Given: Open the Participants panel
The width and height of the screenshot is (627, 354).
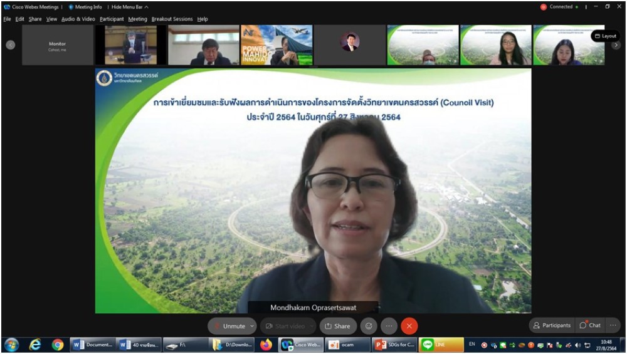Looking at the screenshot, I should [x=552, y=325].
